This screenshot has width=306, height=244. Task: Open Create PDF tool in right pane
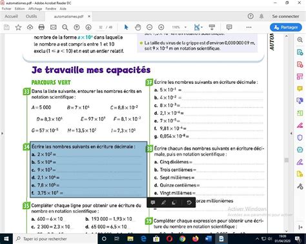tap(300, 64)
